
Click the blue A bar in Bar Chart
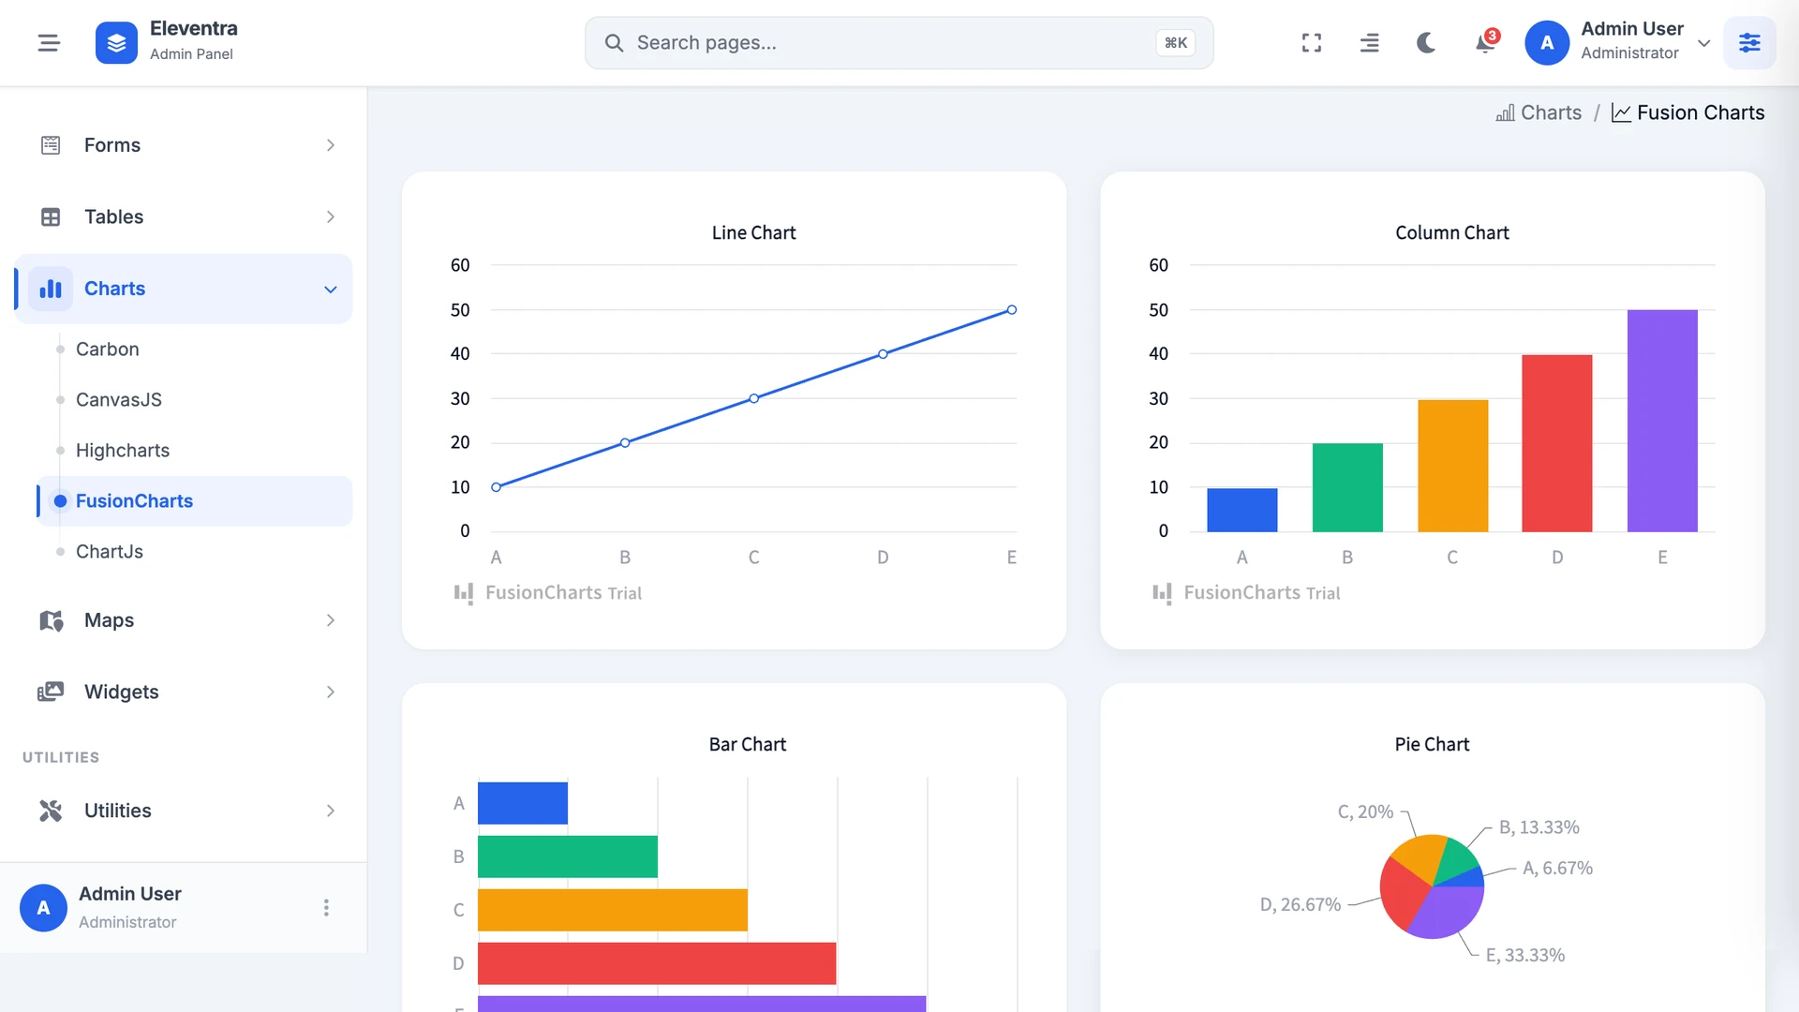[523, 803]
